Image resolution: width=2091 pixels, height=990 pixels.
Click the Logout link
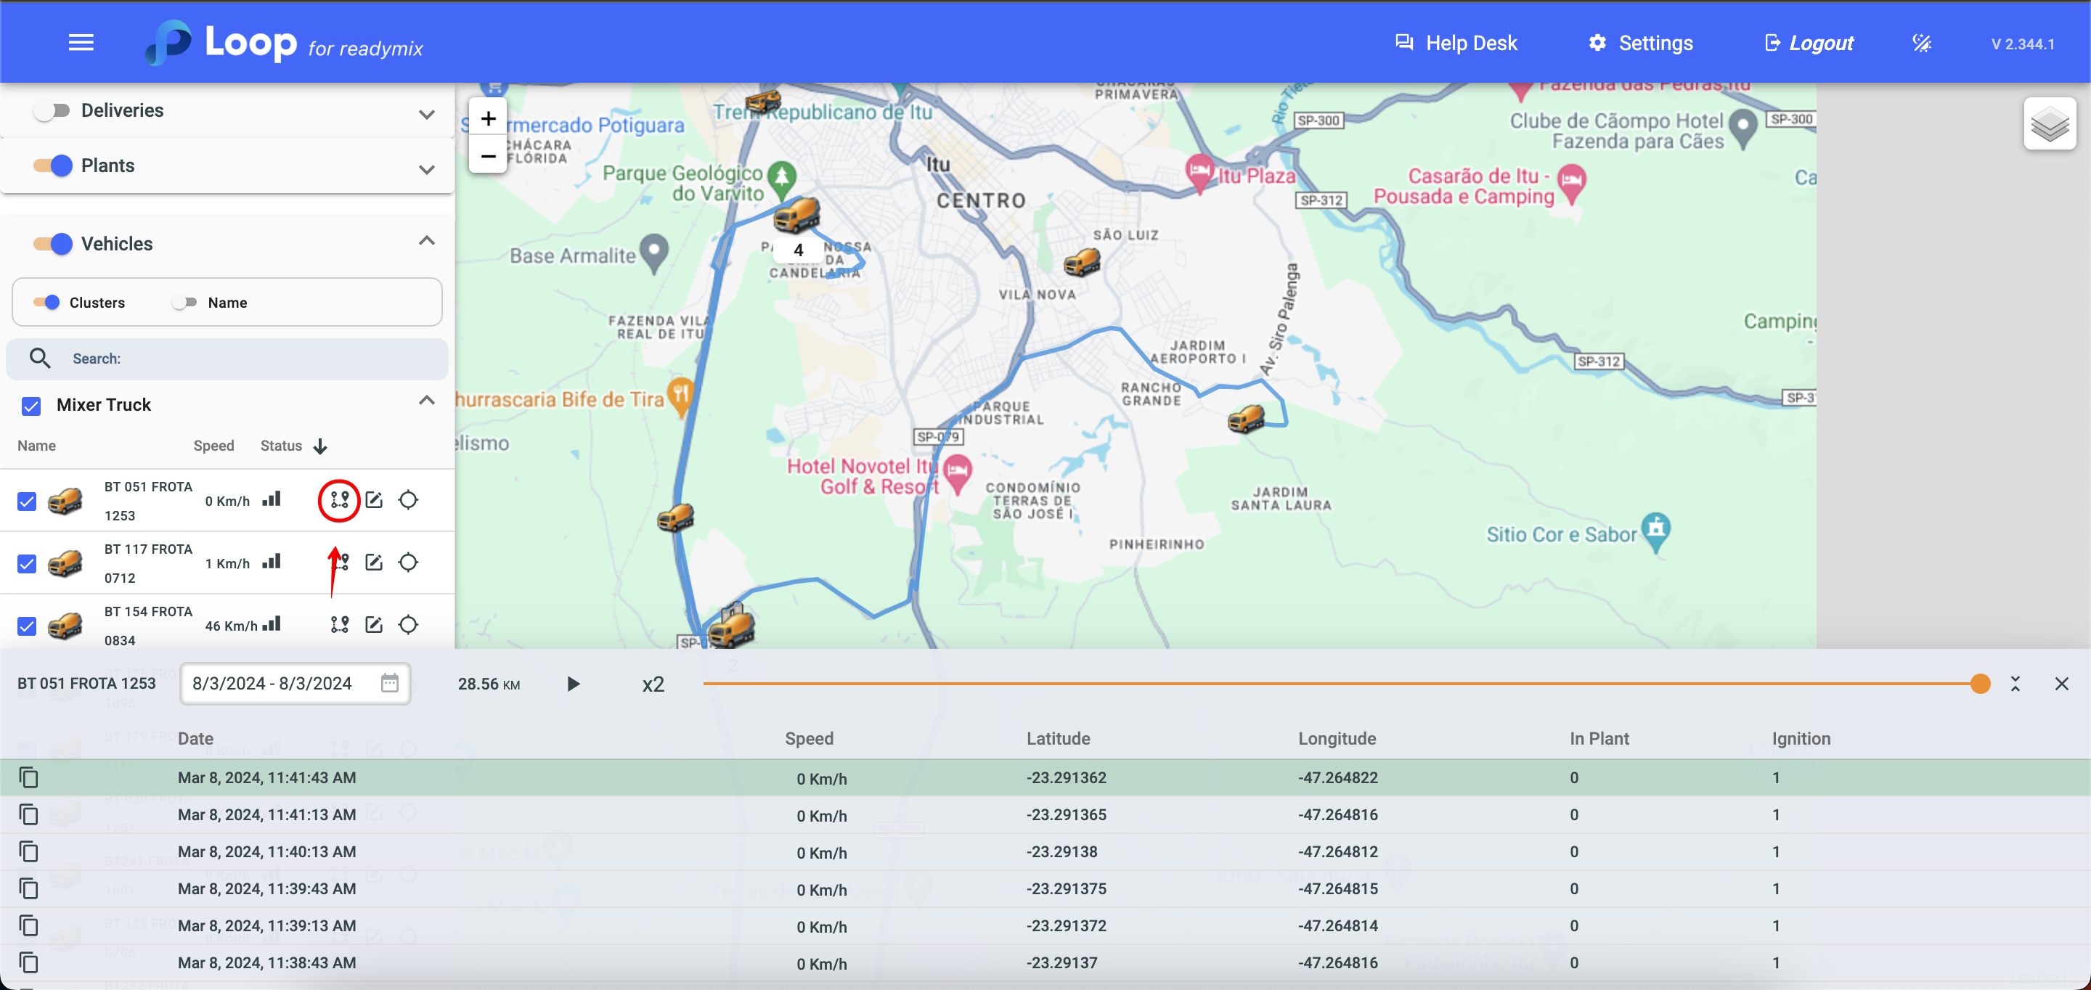(x=1809, y=43)
